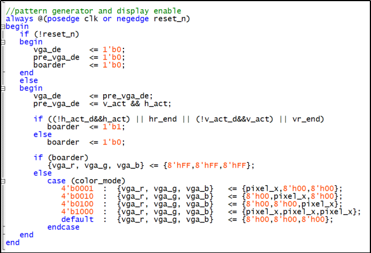Click 'negedge' in the sensitivity list
371x253 pixels.
[x=133, y=18]
